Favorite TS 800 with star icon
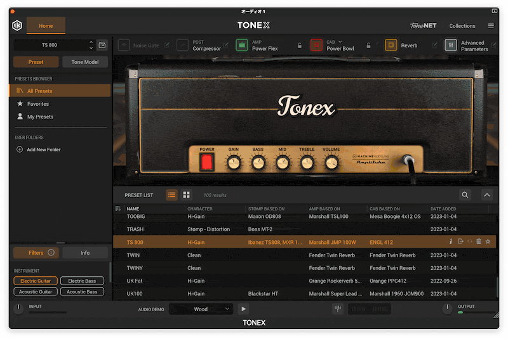 pos(488,241)
